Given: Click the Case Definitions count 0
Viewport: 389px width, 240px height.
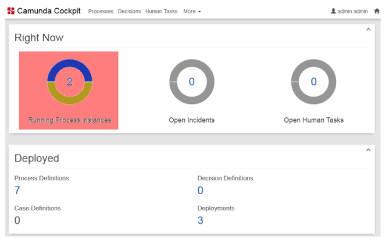Looking at the screenshot, I should (17, 220).
